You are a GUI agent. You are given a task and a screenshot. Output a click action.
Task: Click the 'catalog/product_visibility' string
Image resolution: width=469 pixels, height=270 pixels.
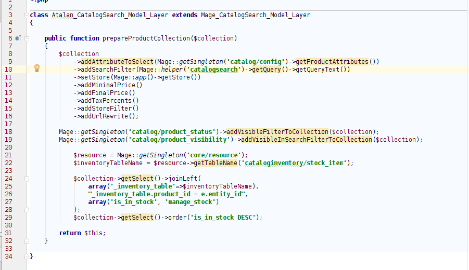pos(179,139)
